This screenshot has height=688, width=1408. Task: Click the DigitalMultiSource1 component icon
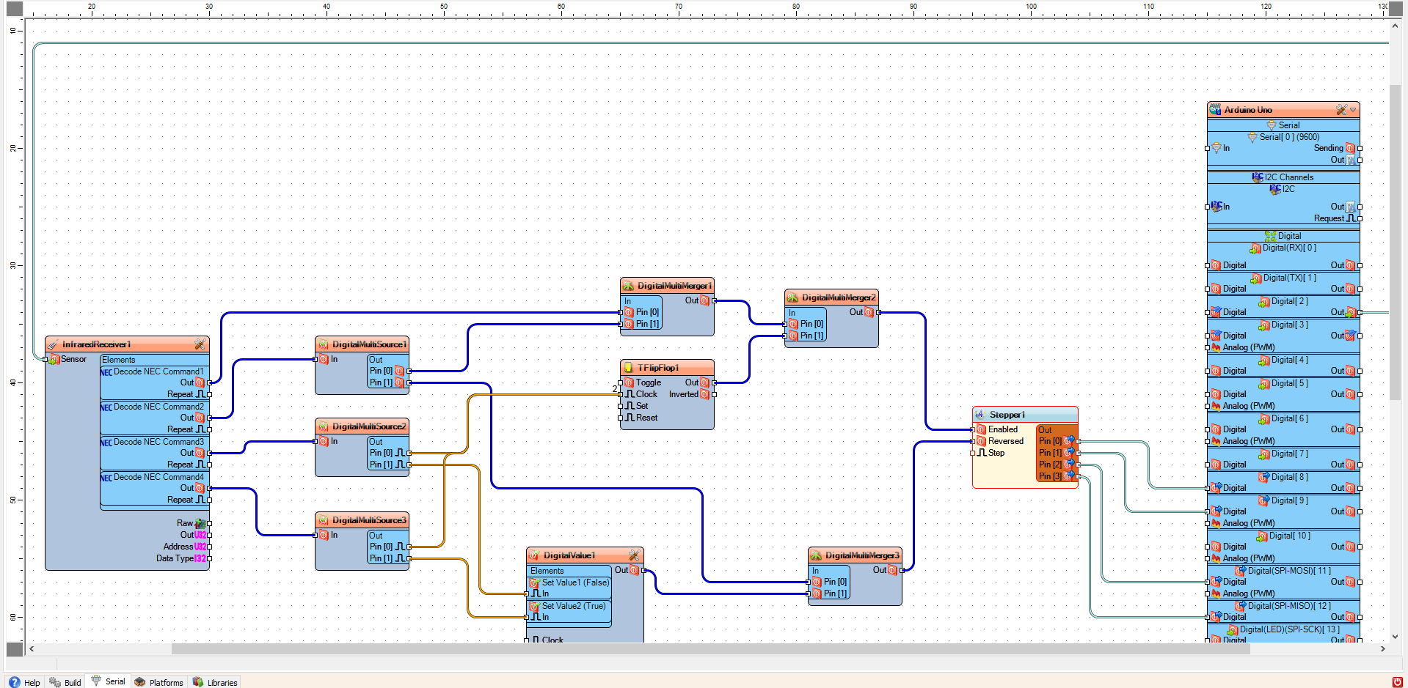323,344
